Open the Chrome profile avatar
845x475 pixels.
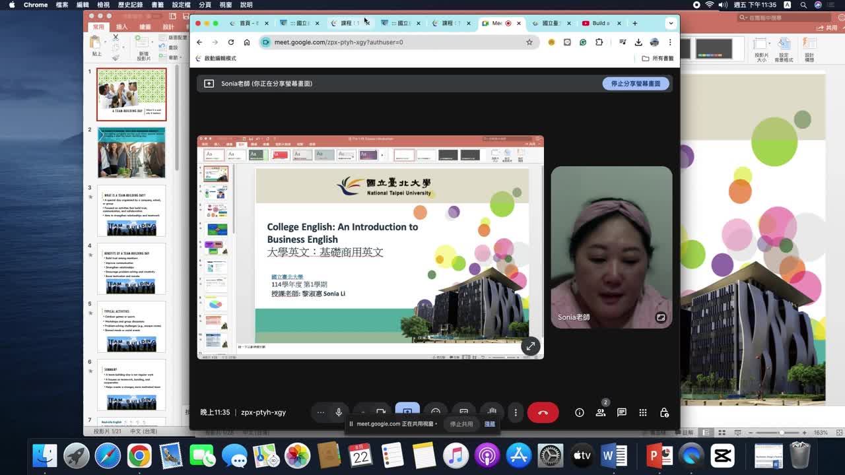point(654,42)
